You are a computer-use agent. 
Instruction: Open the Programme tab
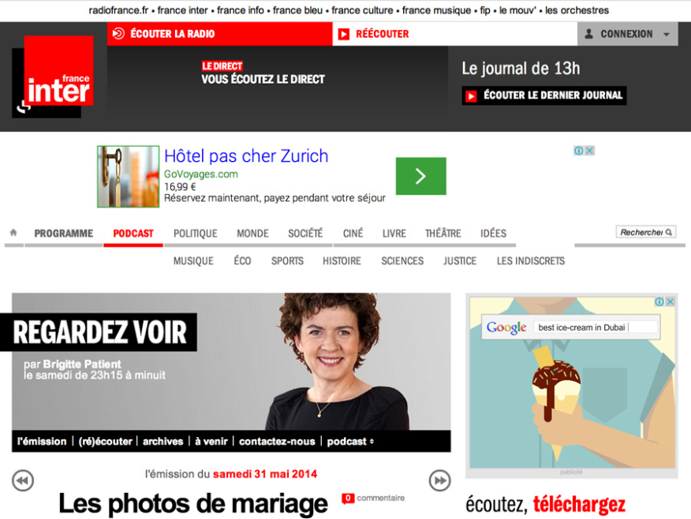pyautogui.click(x=63, y=233)
